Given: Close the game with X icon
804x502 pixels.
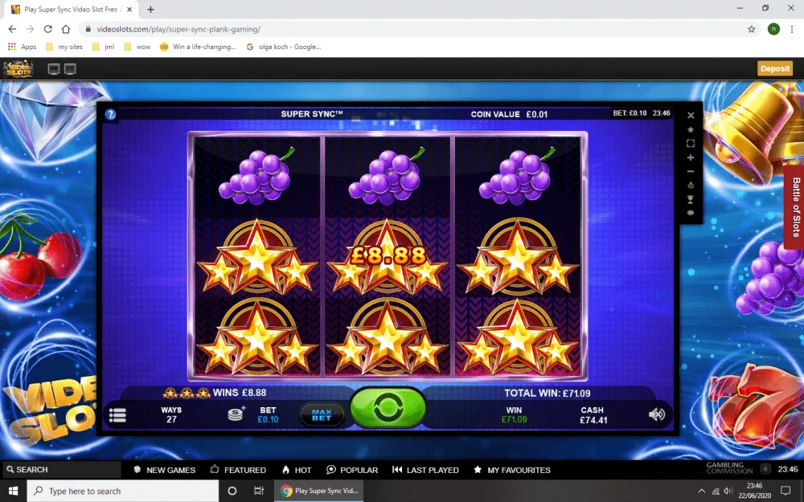Looking at the screenshot, I should coord(691,115).
